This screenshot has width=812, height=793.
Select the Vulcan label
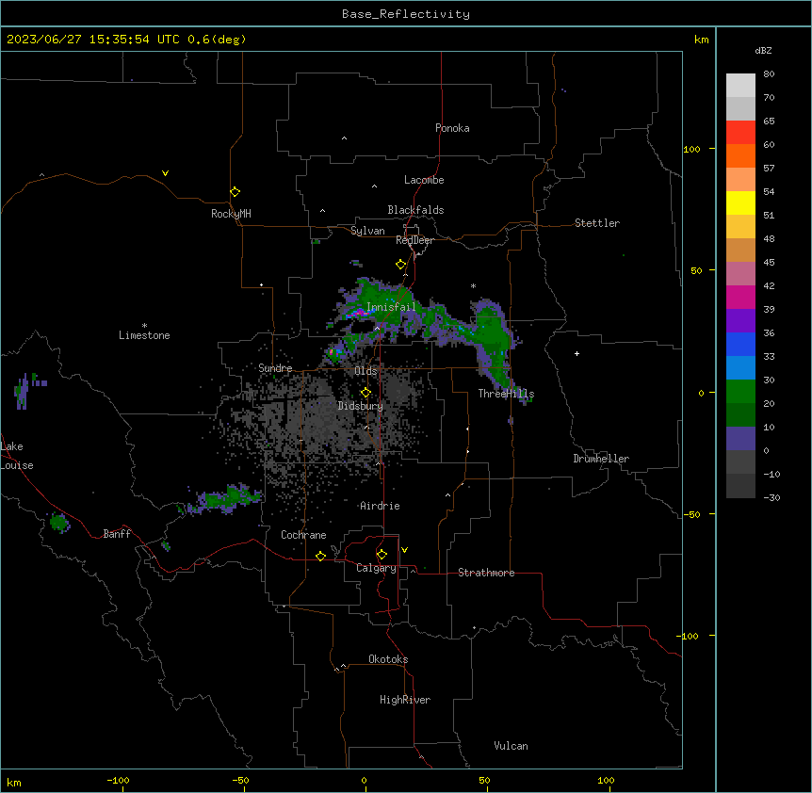tap(511, 746)
